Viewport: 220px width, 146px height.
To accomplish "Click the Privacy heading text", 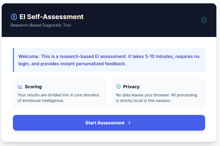I will [x=131, y=87].
